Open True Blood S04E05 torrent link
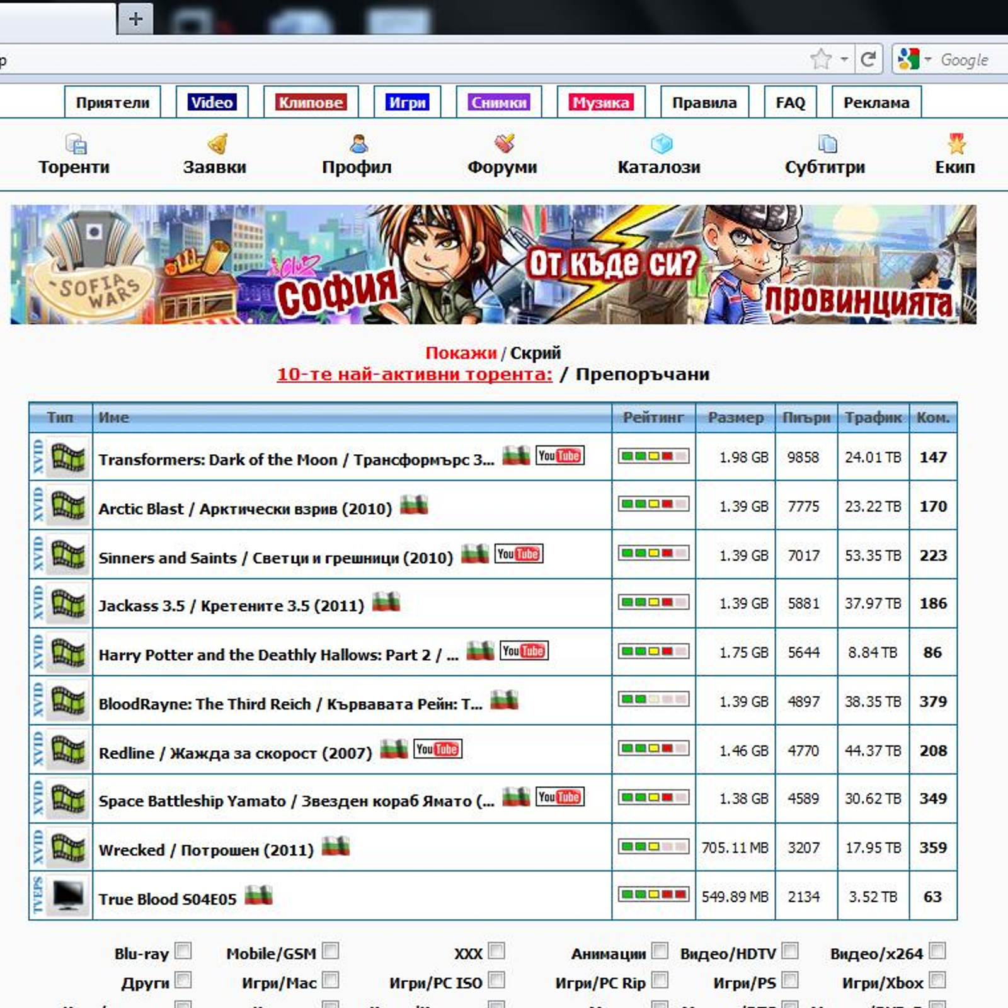The image size is (1008, 1008). (x=168, y=899)
